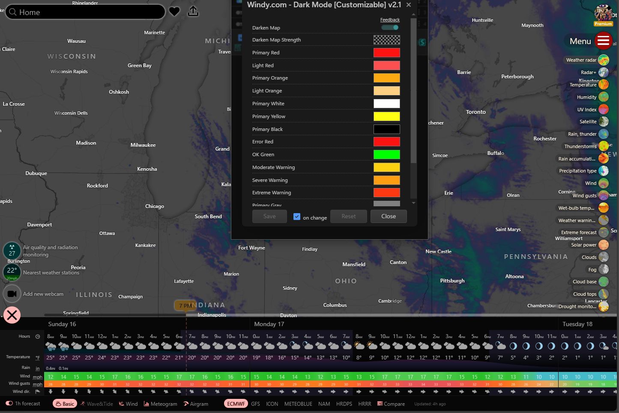
Task: Show the Fog layer
Action: point(604,270)
